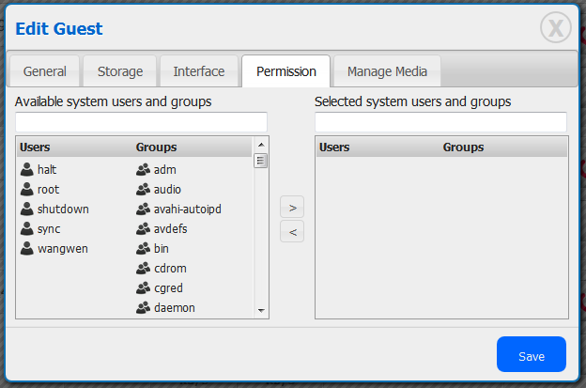Go to the Interface tab
Viewport: 586px width, 388px height.
pyautogui.click(x=198, y=71)
